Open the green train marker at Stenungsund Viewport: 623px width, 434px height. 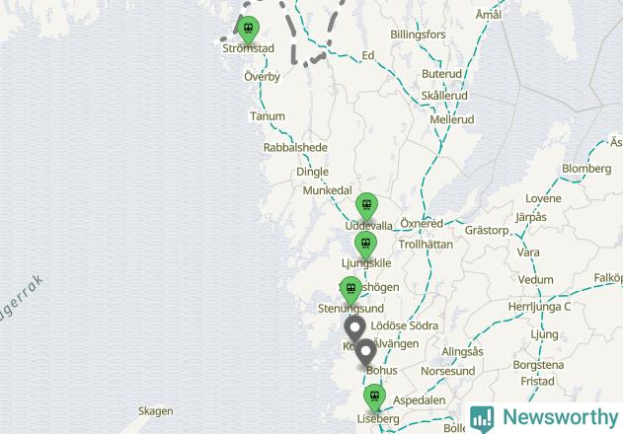[x=350, y=290]
